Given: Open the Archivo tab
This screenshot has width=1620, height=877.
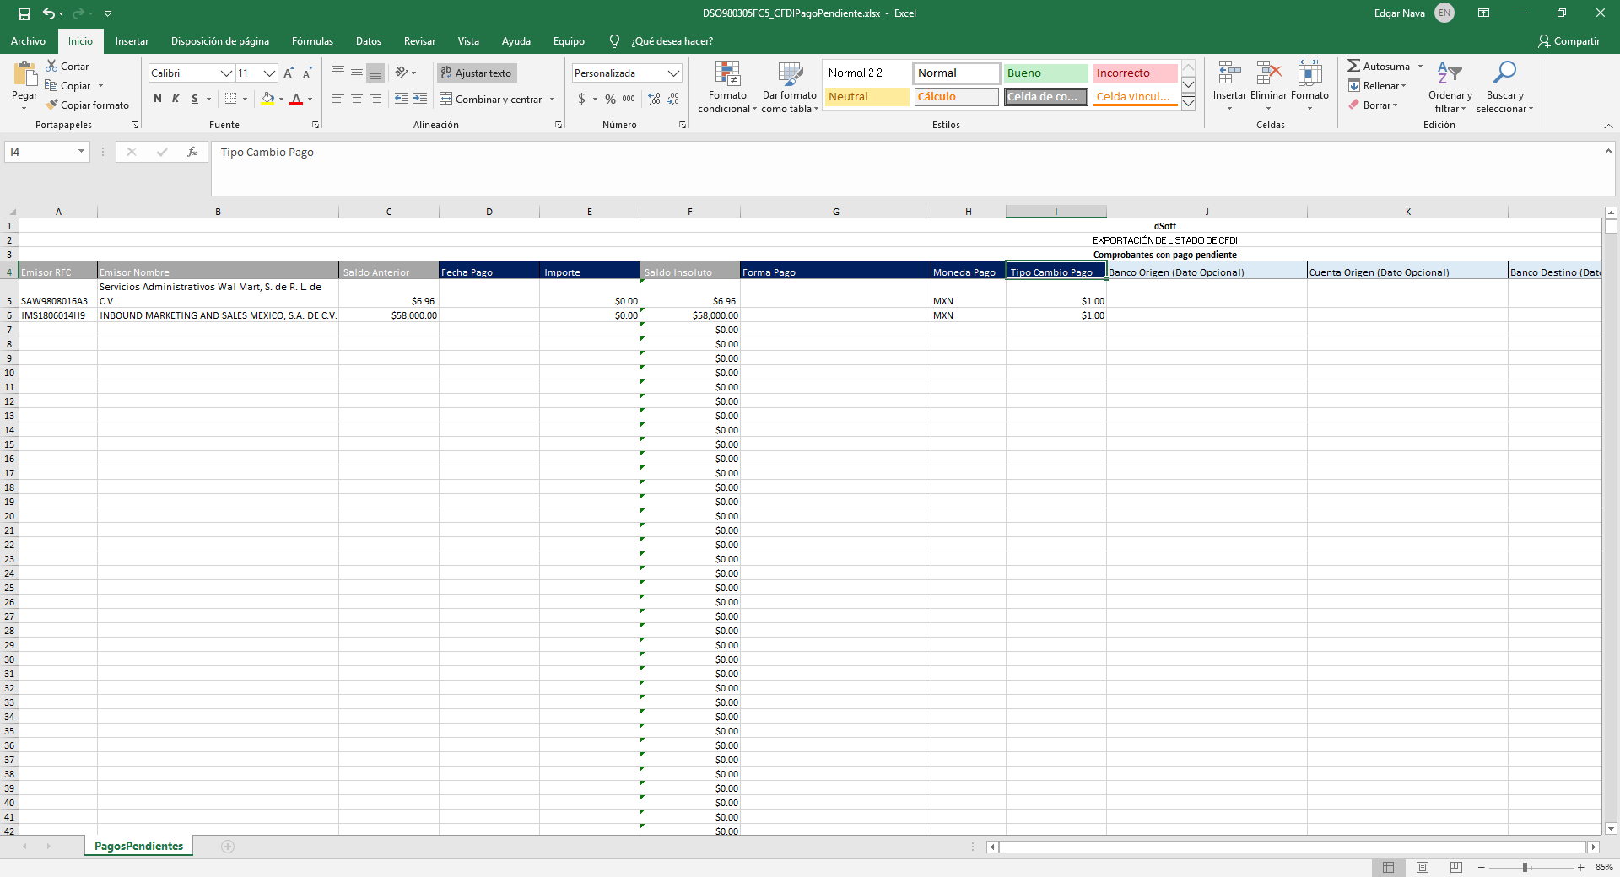Looking at the screenshot, I should pyautogui.click(x=28, y=41).
